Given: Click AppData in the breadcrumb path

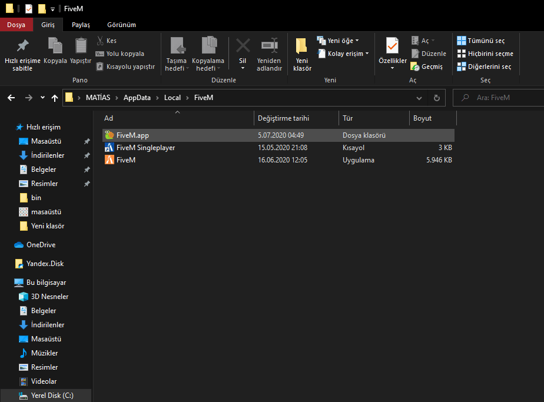Looking at the screenshot, I should pyautogui.click(x=137, y=98).
